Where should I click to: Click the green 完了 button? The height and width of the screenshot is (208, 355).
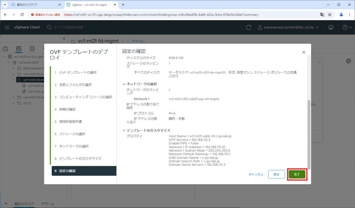point(297,175)
